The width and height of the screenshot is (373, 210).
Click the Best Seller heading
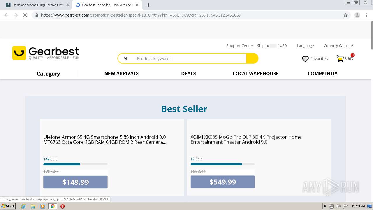(184, 109)
